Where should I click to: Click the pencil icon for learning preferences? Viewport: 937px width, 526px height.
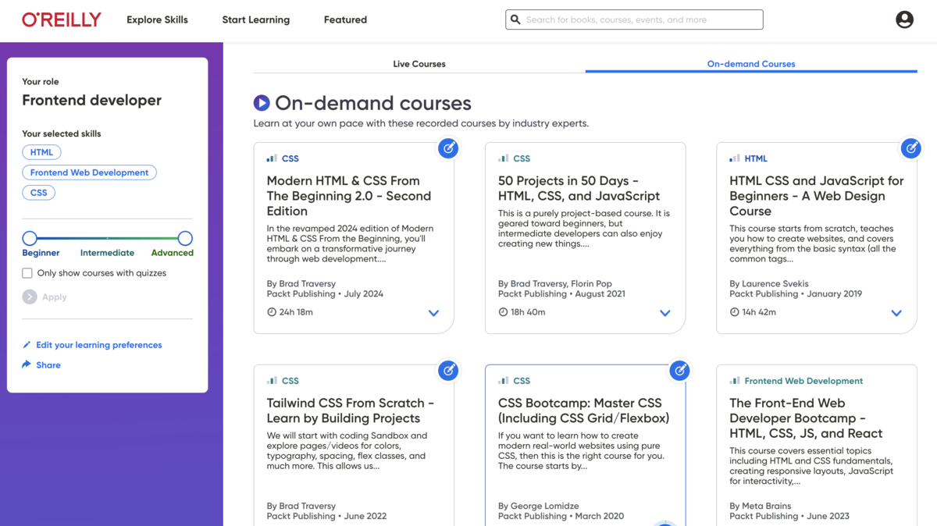(x=27, y=345)
